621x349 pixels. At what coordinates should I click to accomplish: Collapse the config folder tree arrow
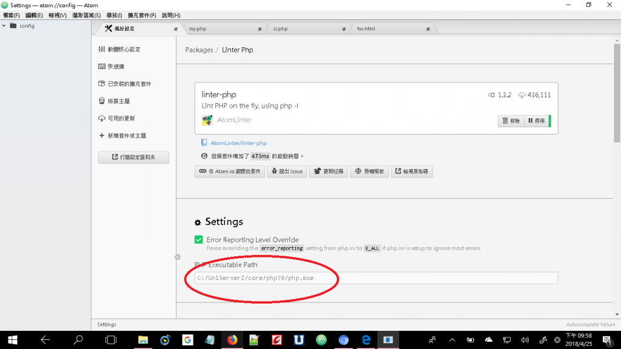pos(4,25)
